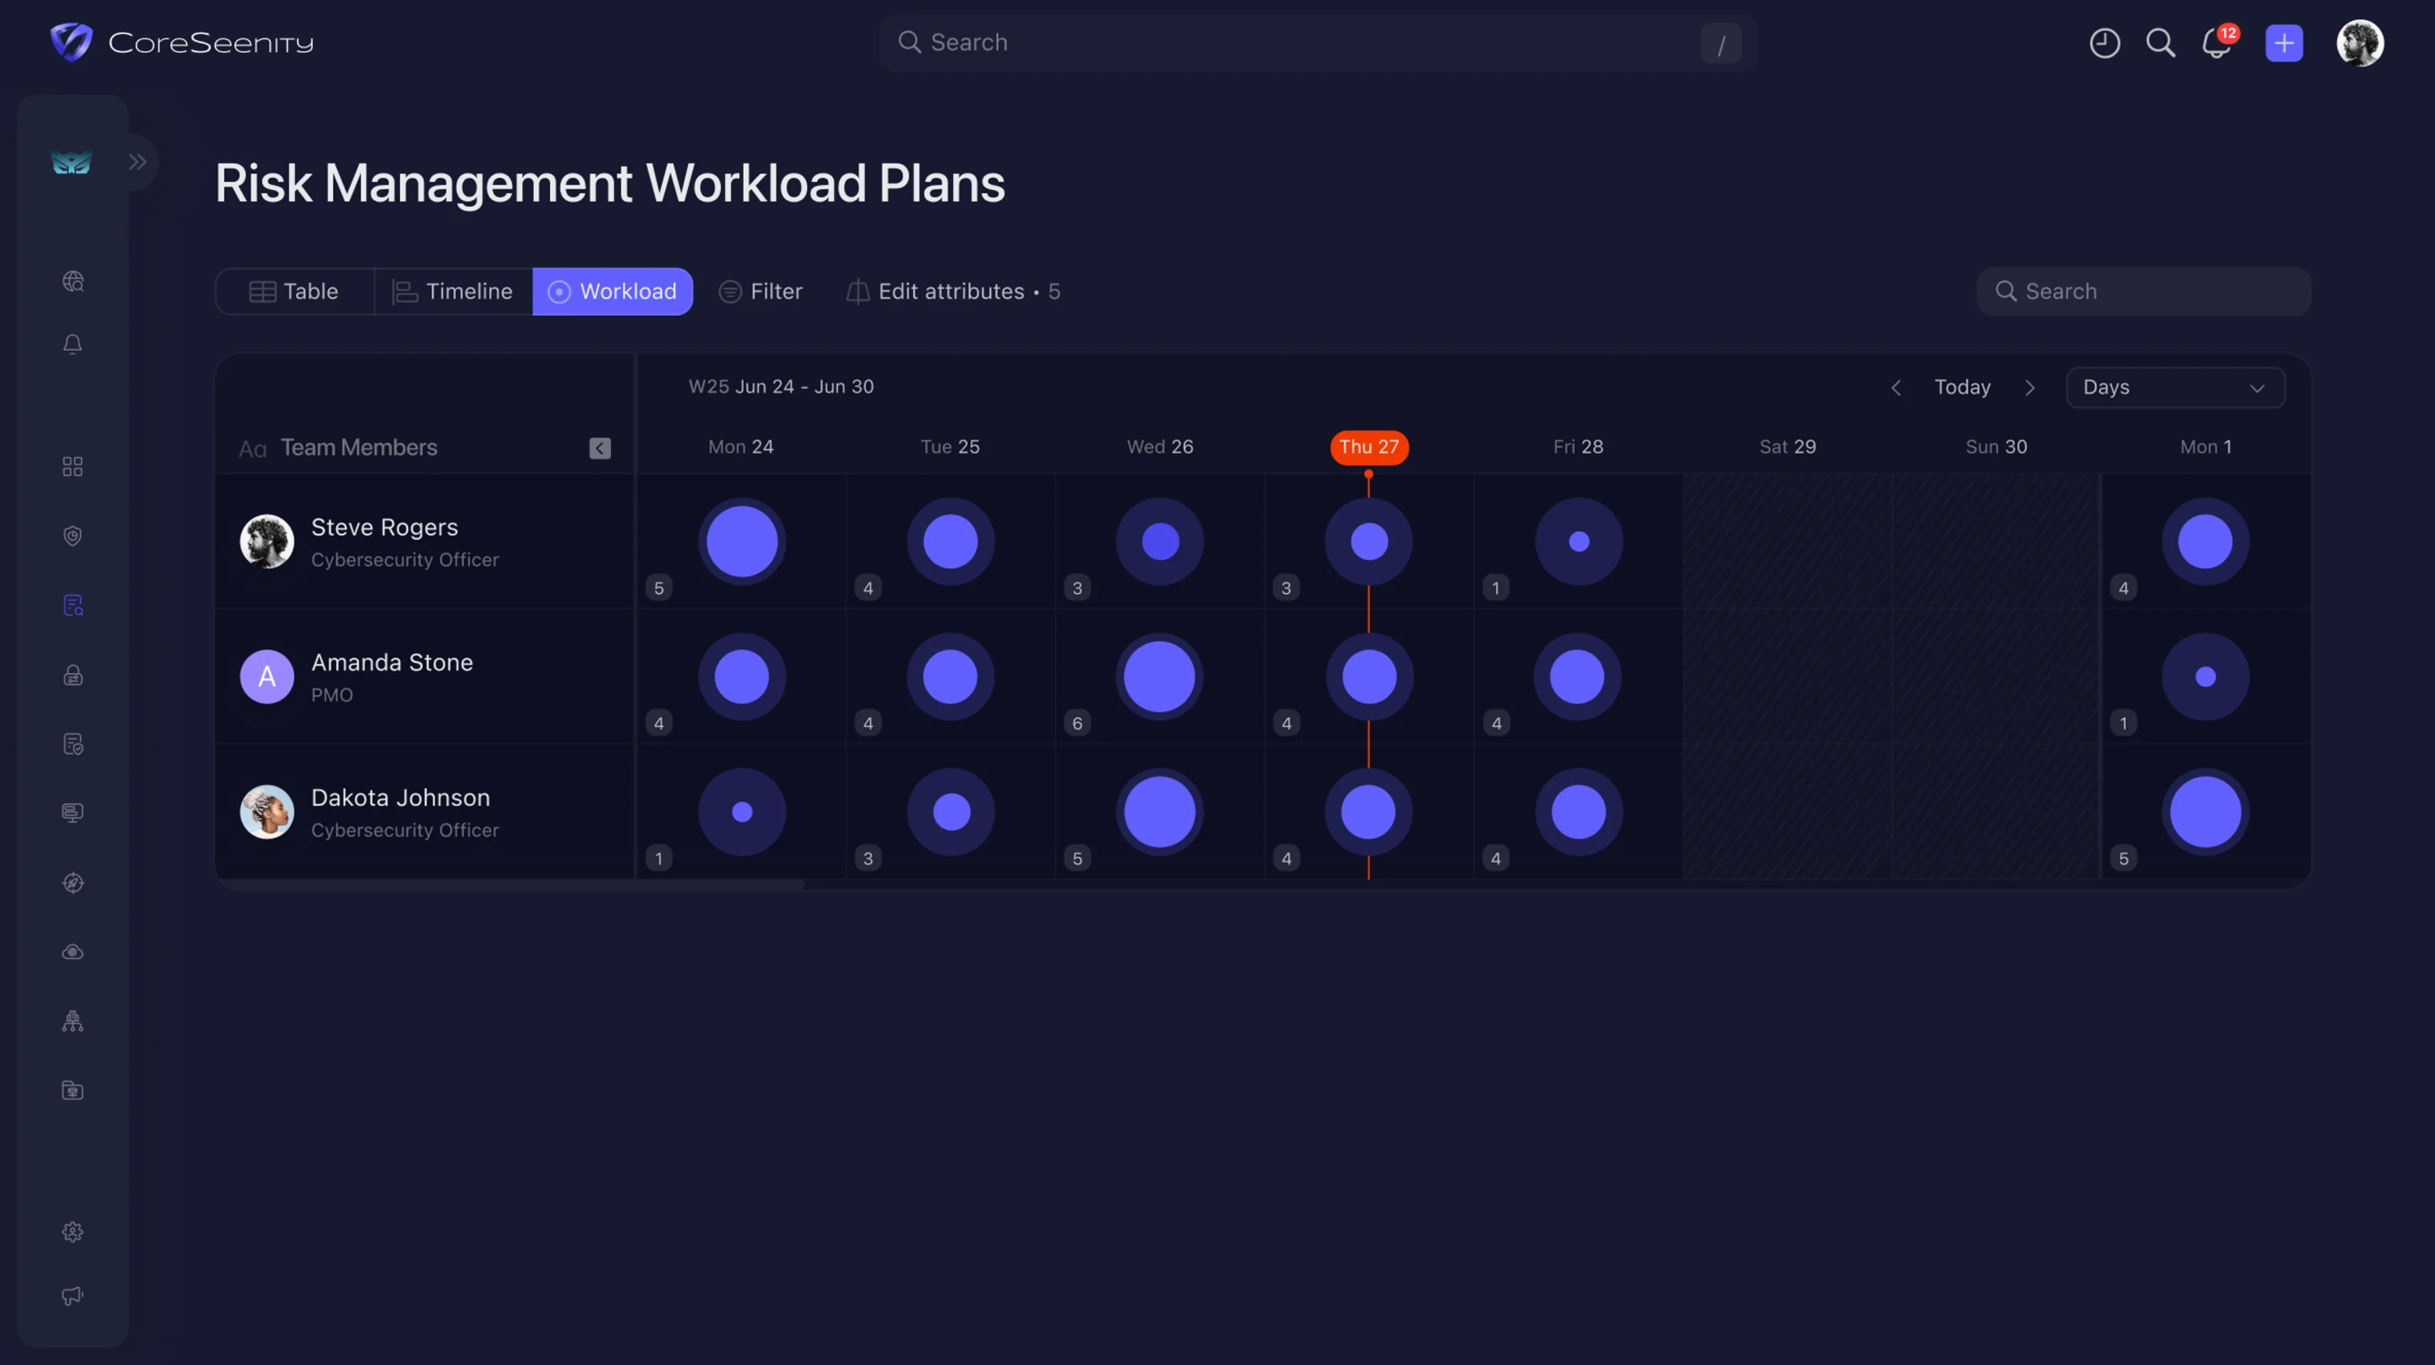The width and height of the screenshot is (2435, 1365).
Task: Go to next week with right chevron
Action: (2029, 389)
